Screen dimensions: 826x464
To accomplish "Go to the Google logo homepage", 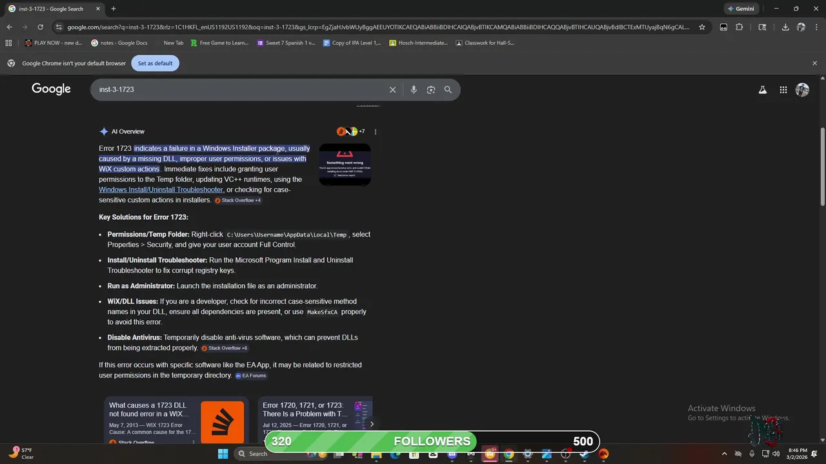I will tap(51, 89).
